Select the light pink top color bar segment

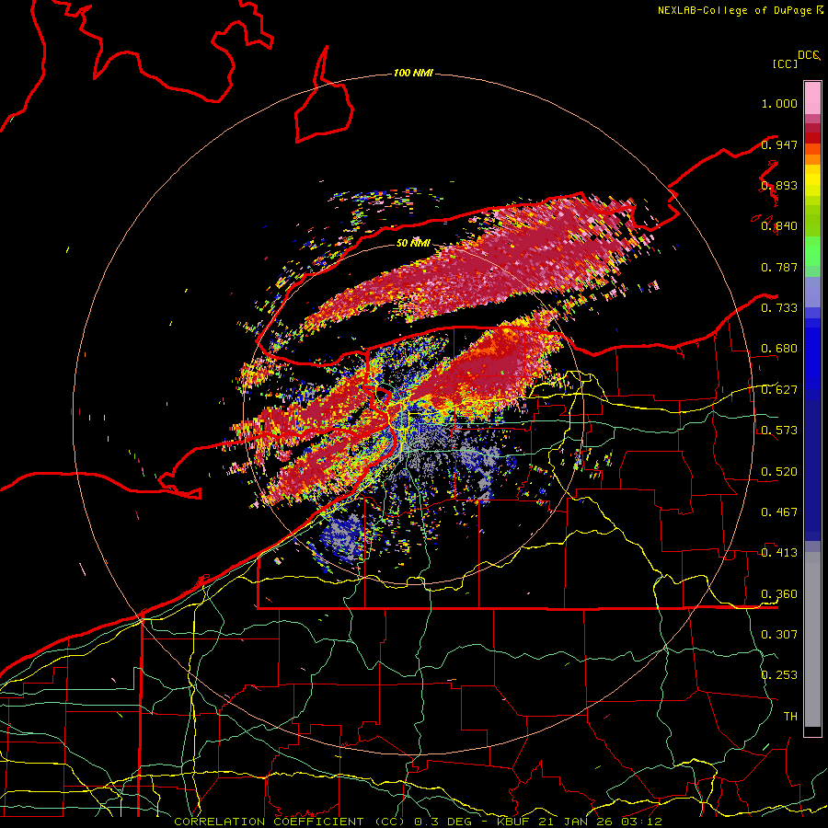tap(812, 98)
